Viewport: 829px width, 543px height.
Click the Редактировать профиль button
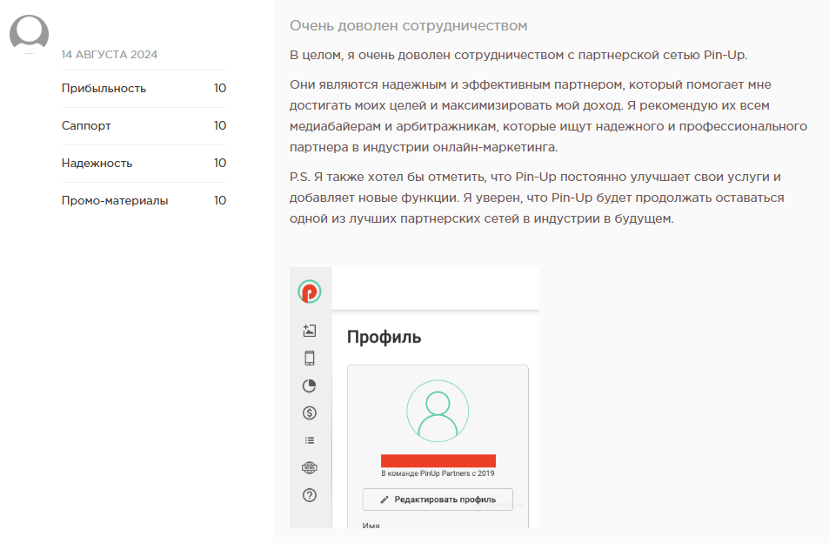pos(438,499)
